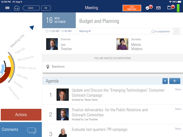Image resolution: width=183 pixels, height=137 pixels.
Task: Open tasks checkmark icon with badge
Action: click(149, 8)
